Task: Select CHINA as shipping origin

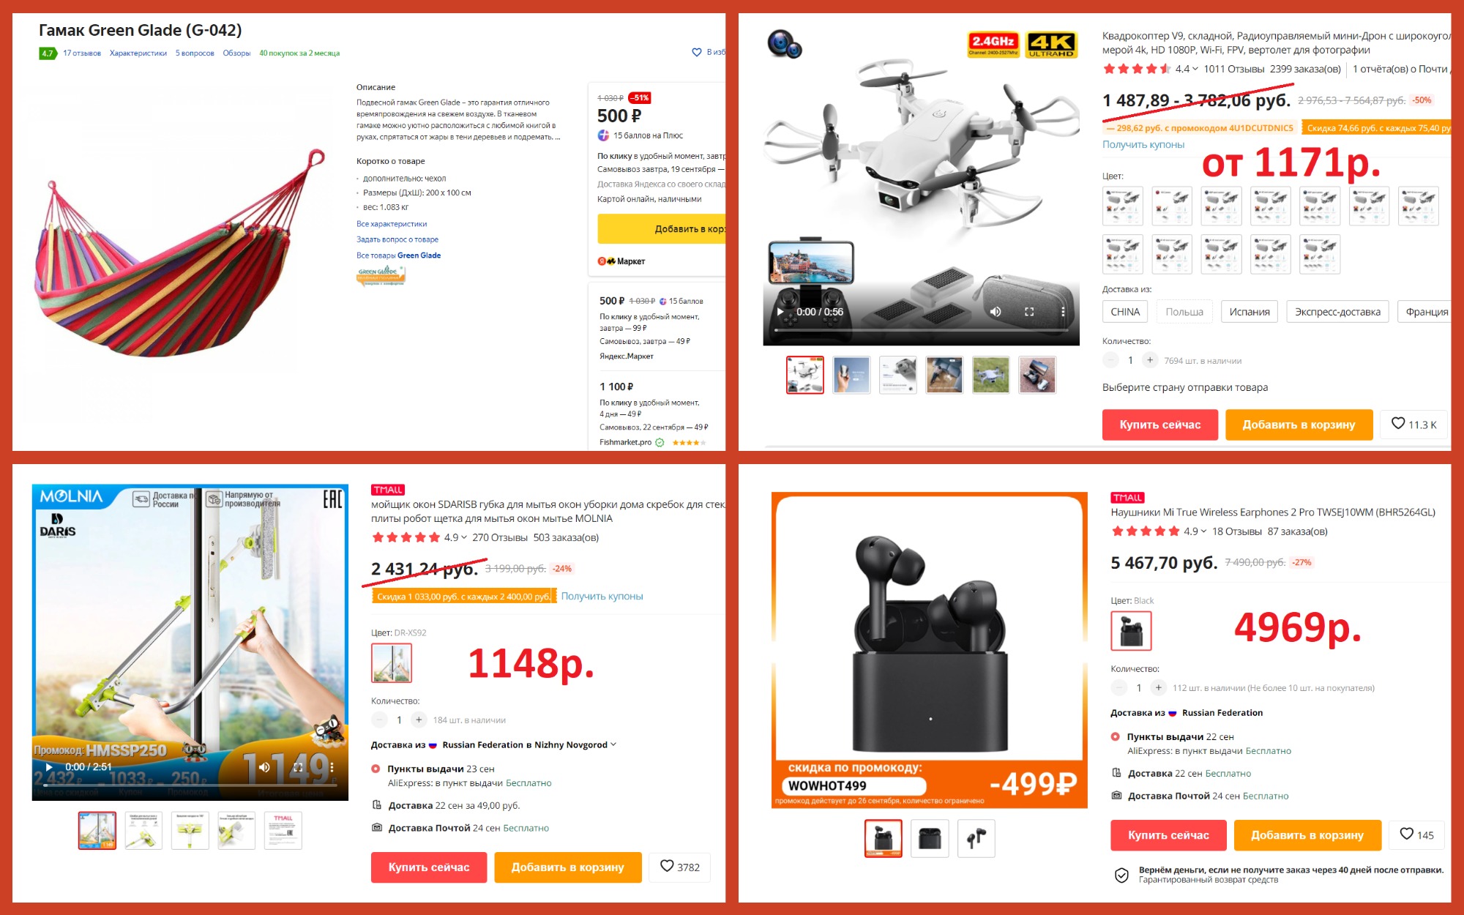Action: (x=1125, y=312)
